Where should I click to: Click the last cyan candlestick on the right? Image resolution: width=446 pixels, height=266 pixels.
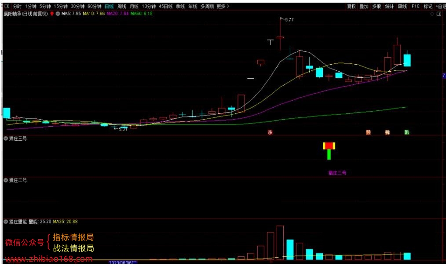[407, 59]
